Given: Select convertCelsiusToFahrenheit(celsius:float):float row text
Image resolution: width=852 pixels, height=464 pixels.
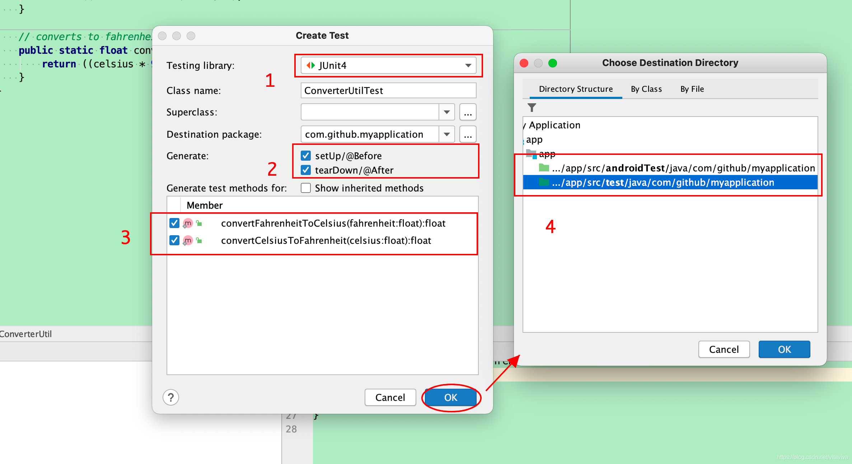Looking at the screenshot, I should point(326,241).
